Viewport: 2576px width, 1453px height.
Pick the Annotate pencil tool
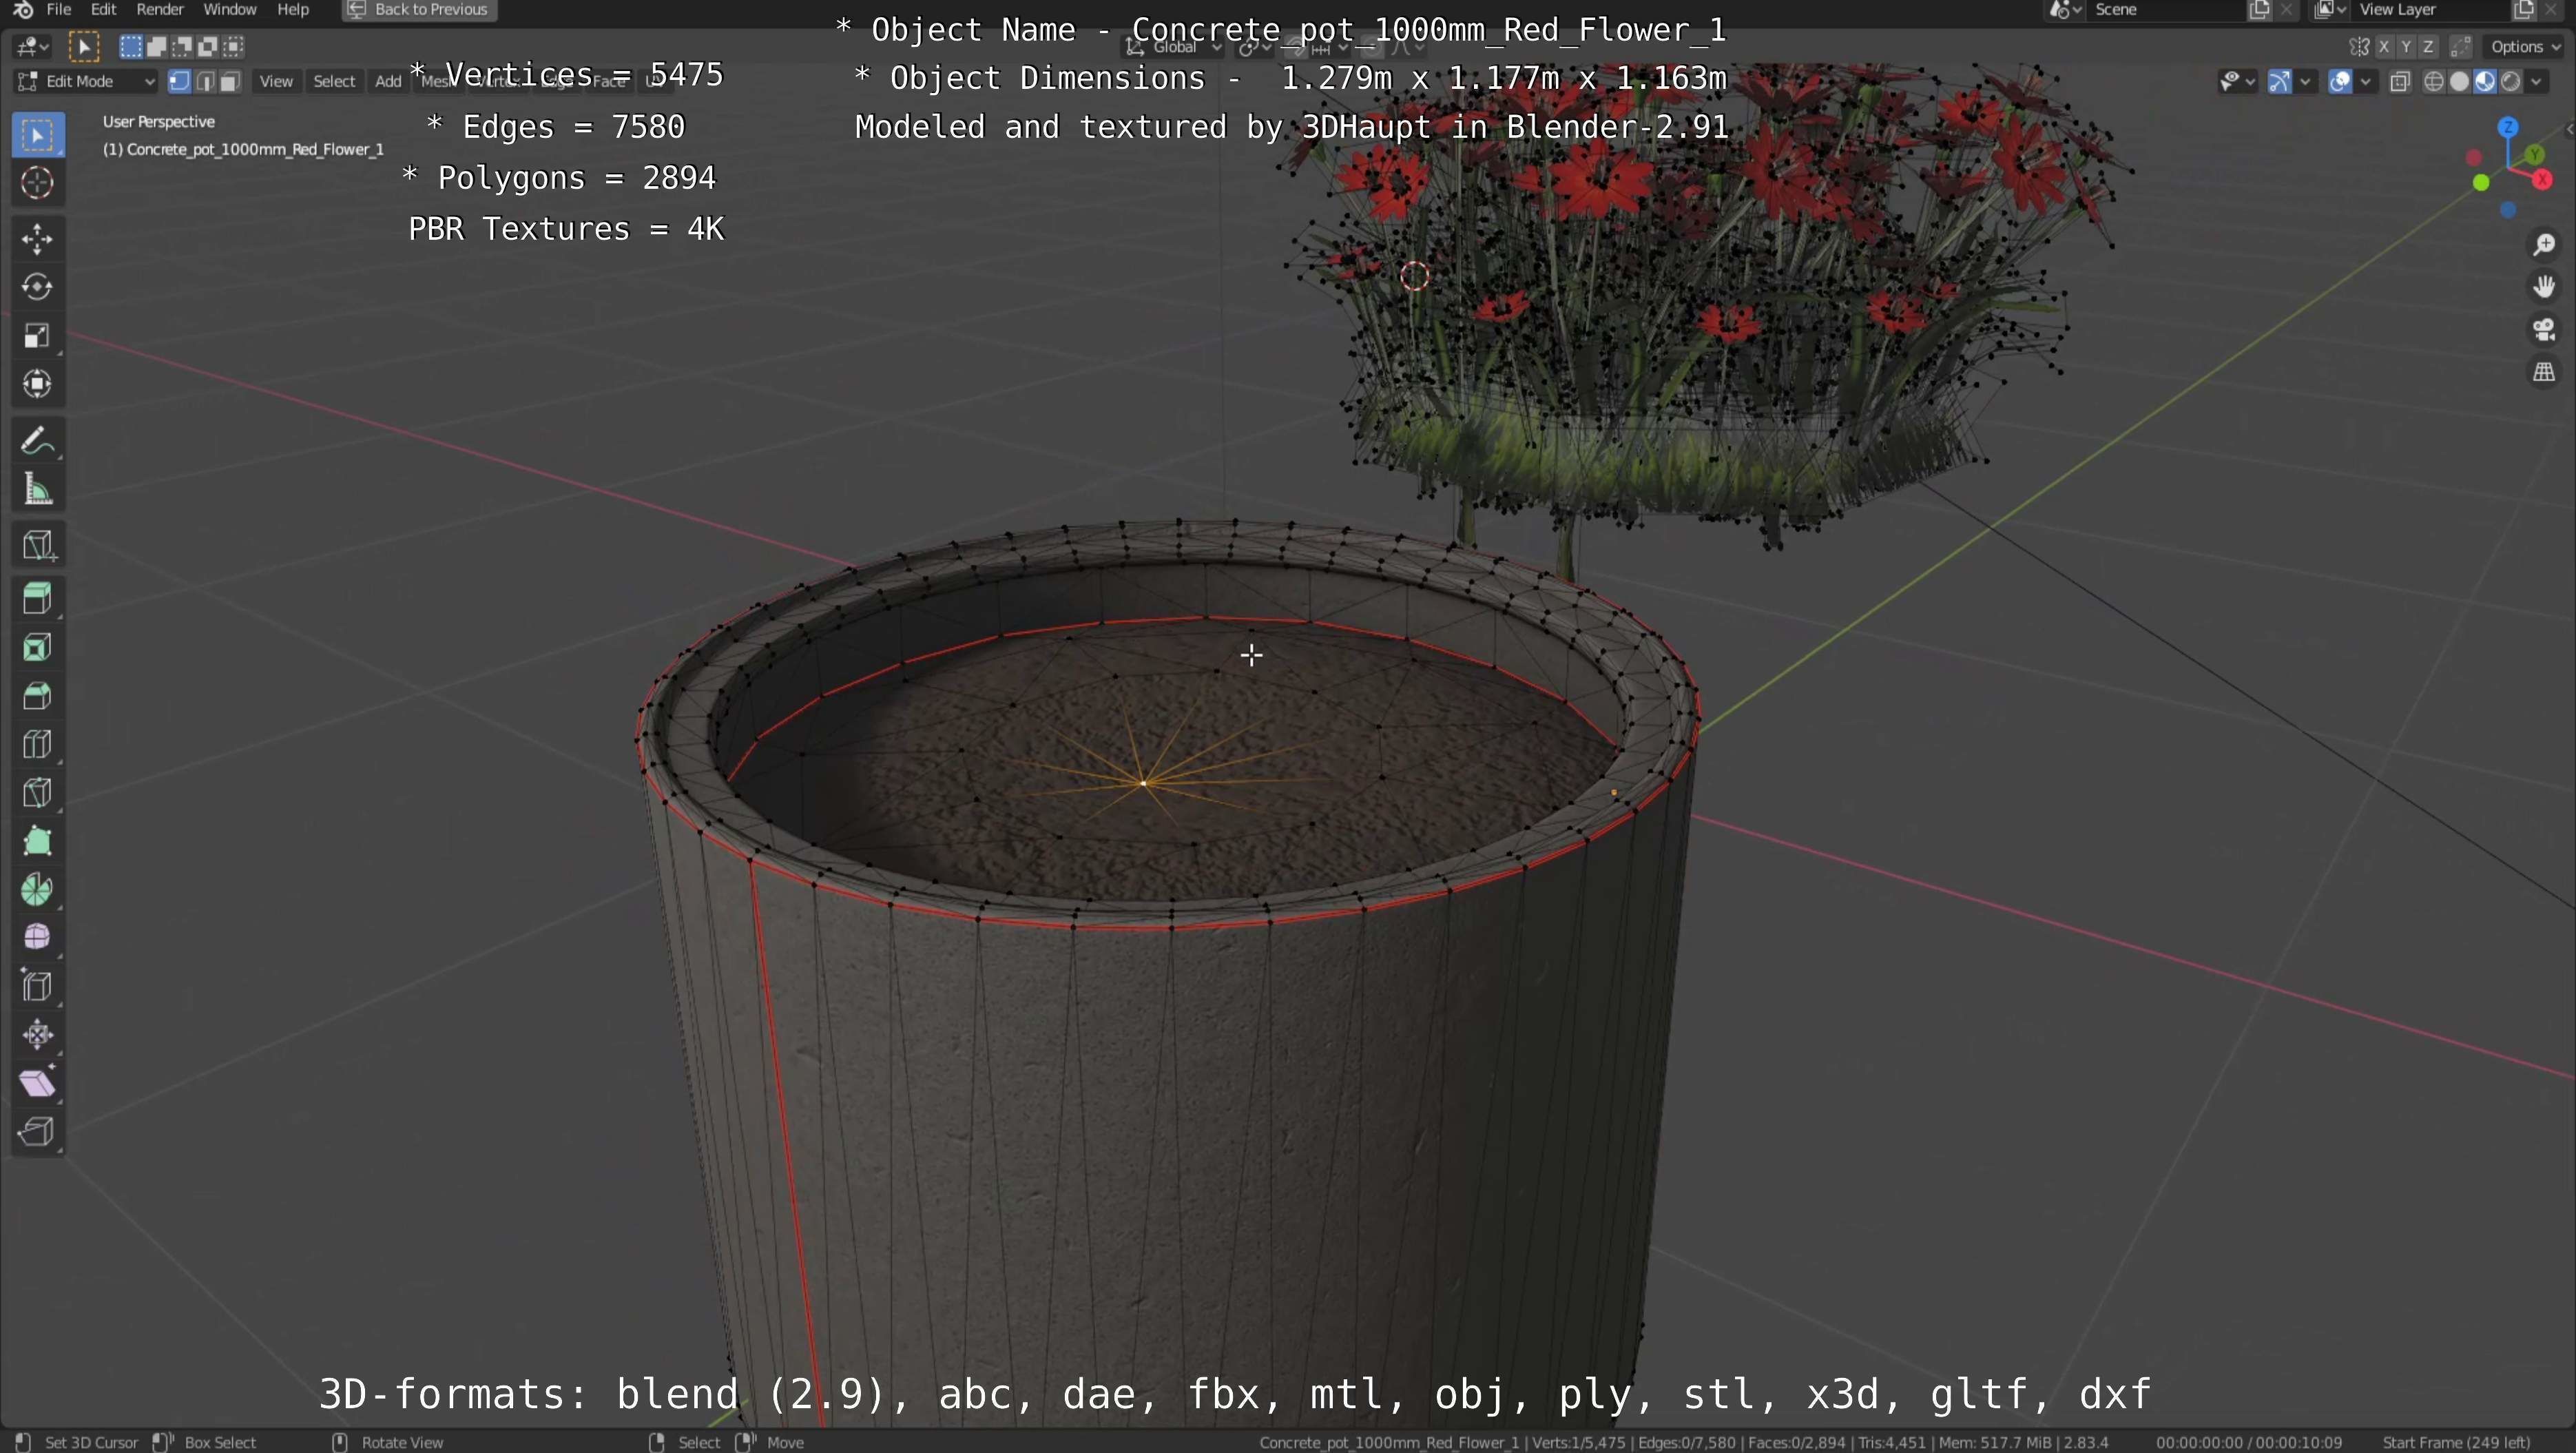click(x=38, y=440)
